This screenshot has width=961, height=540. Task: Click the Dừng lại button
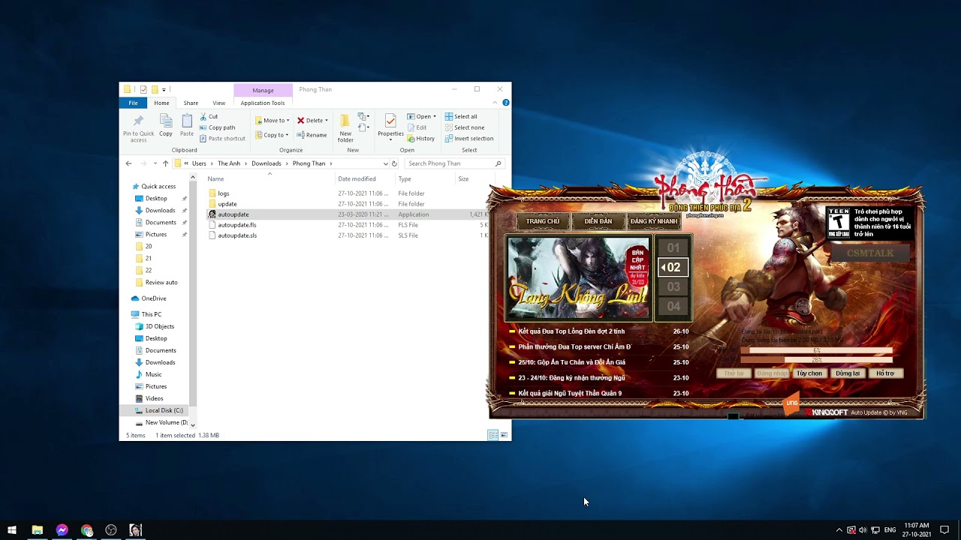pyautogui.click(x=848, y=373)
